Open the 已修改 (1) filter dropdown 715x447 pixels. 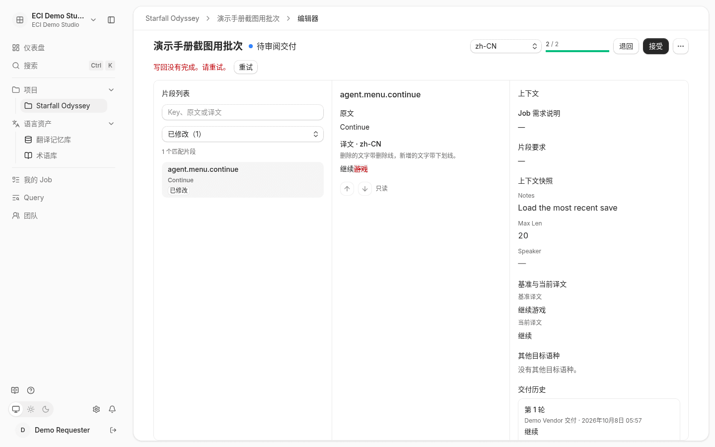coord(243,134)
